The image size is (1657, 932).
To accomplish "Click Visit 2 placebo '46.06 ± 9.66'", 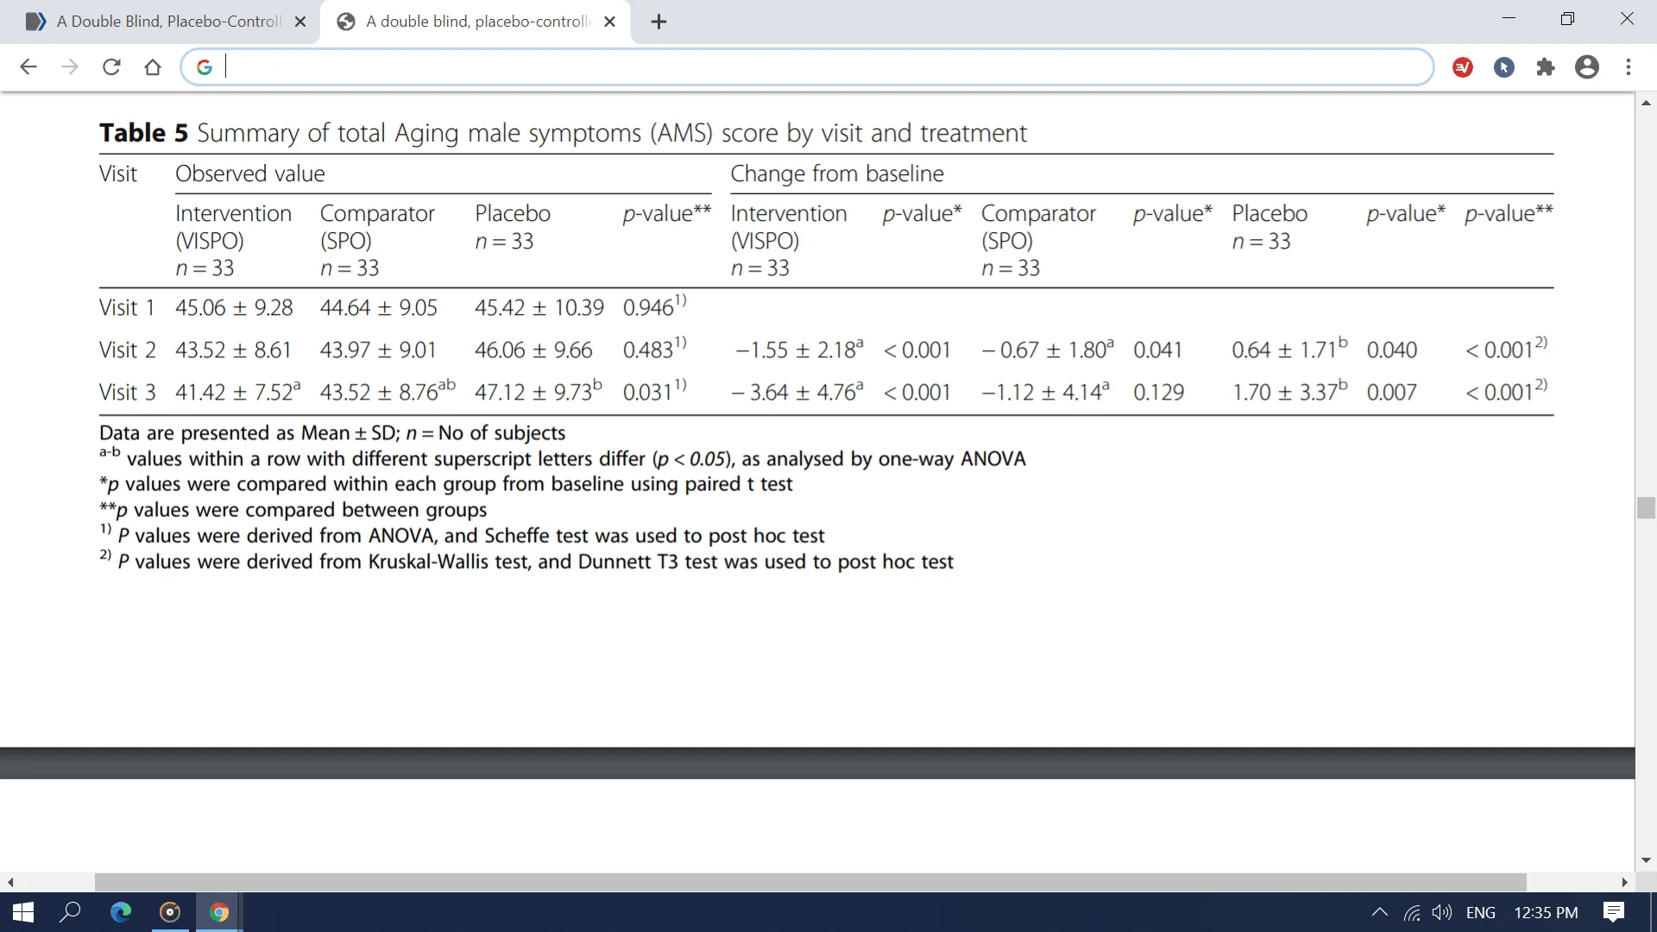I will point(533,350).
